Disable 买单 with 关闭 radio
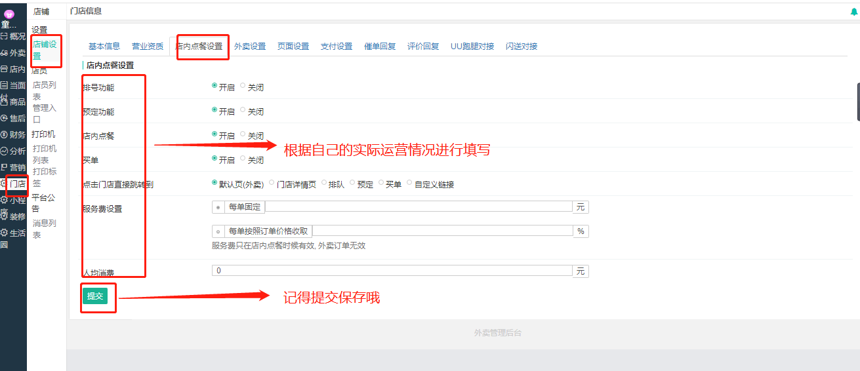Image resolution: width=860 pixels, height=371 pixels. tap(243, 159)
